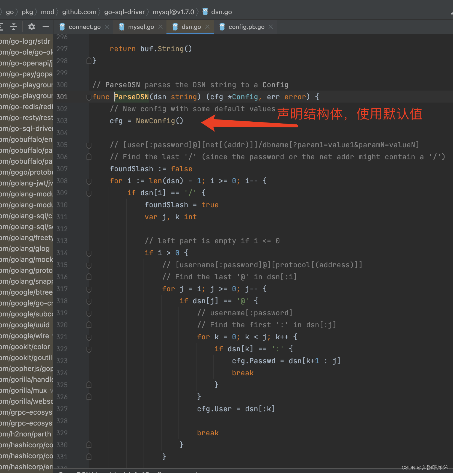Select the golang/mock tree item
The height and width of the screenshot is (473, 453).
(26, 259)
